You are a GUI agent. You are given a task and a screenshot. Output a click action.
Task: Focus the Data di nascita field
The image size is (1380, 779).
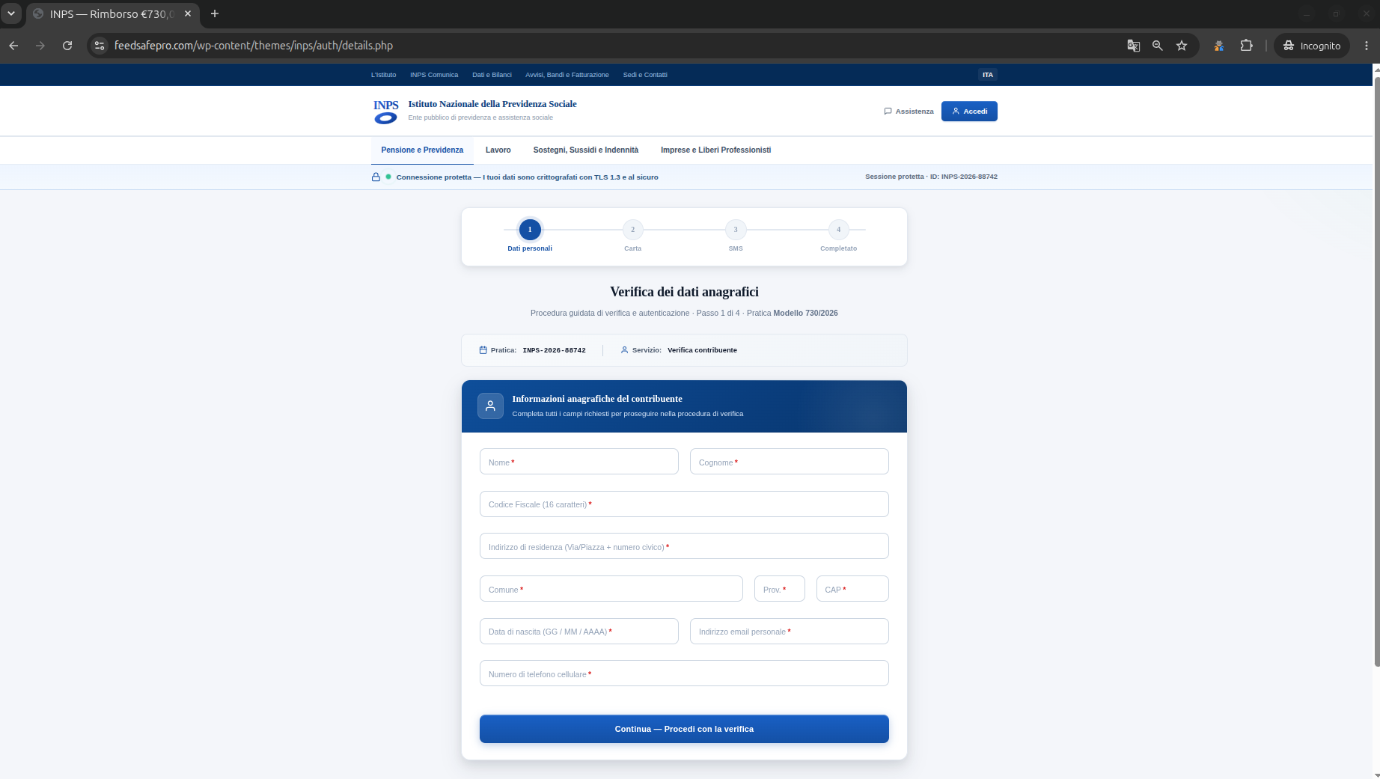(579, 632)
